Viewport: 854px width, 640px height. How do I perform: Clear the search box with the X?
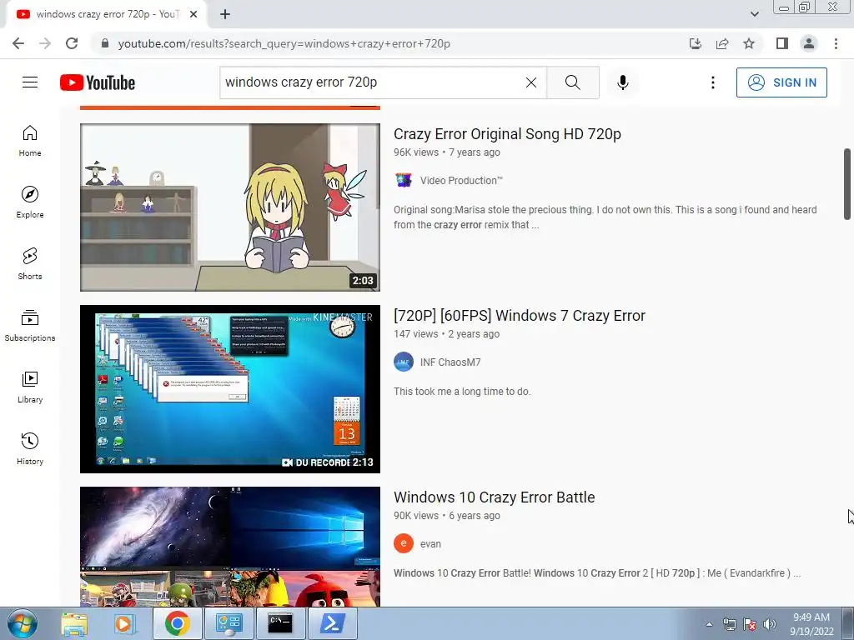coord(531,82)
